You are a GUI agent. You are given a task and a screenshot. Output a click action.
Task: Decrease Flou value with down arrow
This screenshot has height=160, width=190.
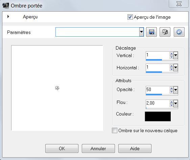(x=171, y=105)
